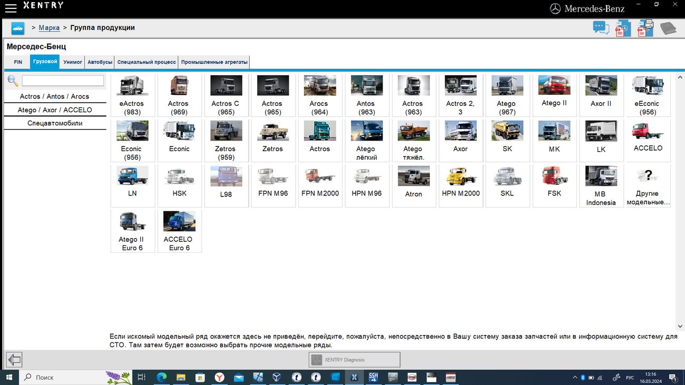Select the Zetros (959) model

click(226, 141)
